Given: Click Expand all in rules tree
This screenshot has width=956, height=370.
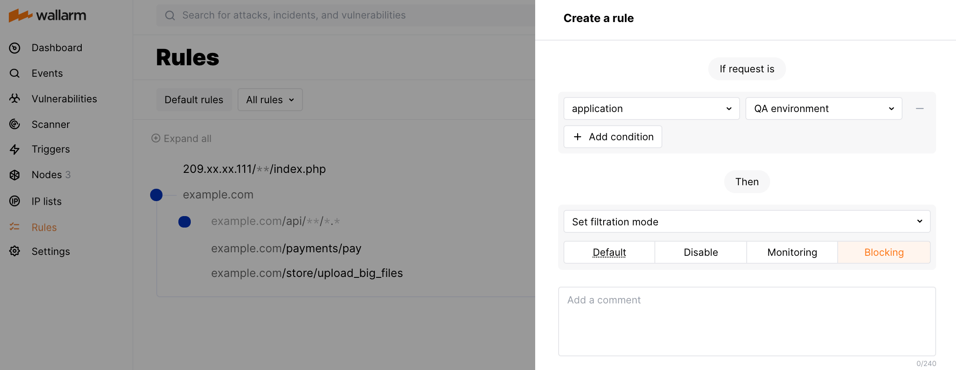Looking at the screenshot, I should 181,138.
